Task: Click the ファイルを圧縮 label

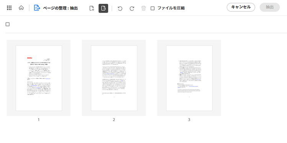Action: click(171, 8)
